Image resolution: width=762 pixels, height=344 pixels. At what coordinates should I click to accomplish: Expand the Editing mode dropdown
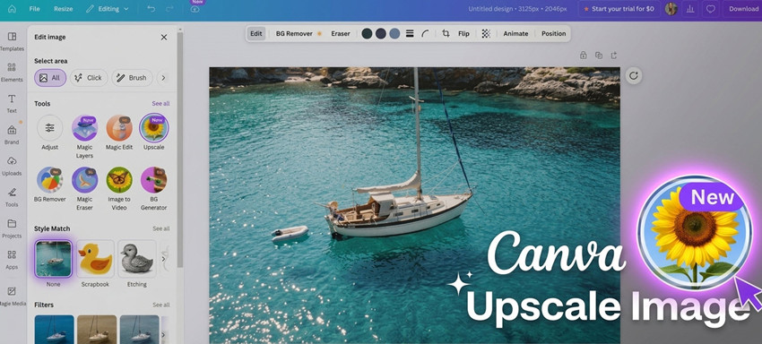point(108,9)
